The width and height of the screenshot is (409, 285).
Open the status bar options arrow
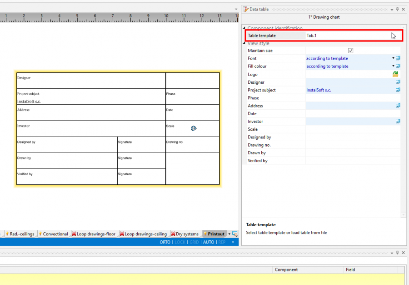[233, 242]
